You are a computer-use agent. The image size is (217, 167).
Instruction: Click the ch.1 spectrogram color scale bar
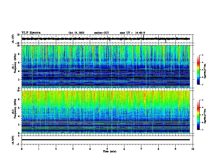198,70
